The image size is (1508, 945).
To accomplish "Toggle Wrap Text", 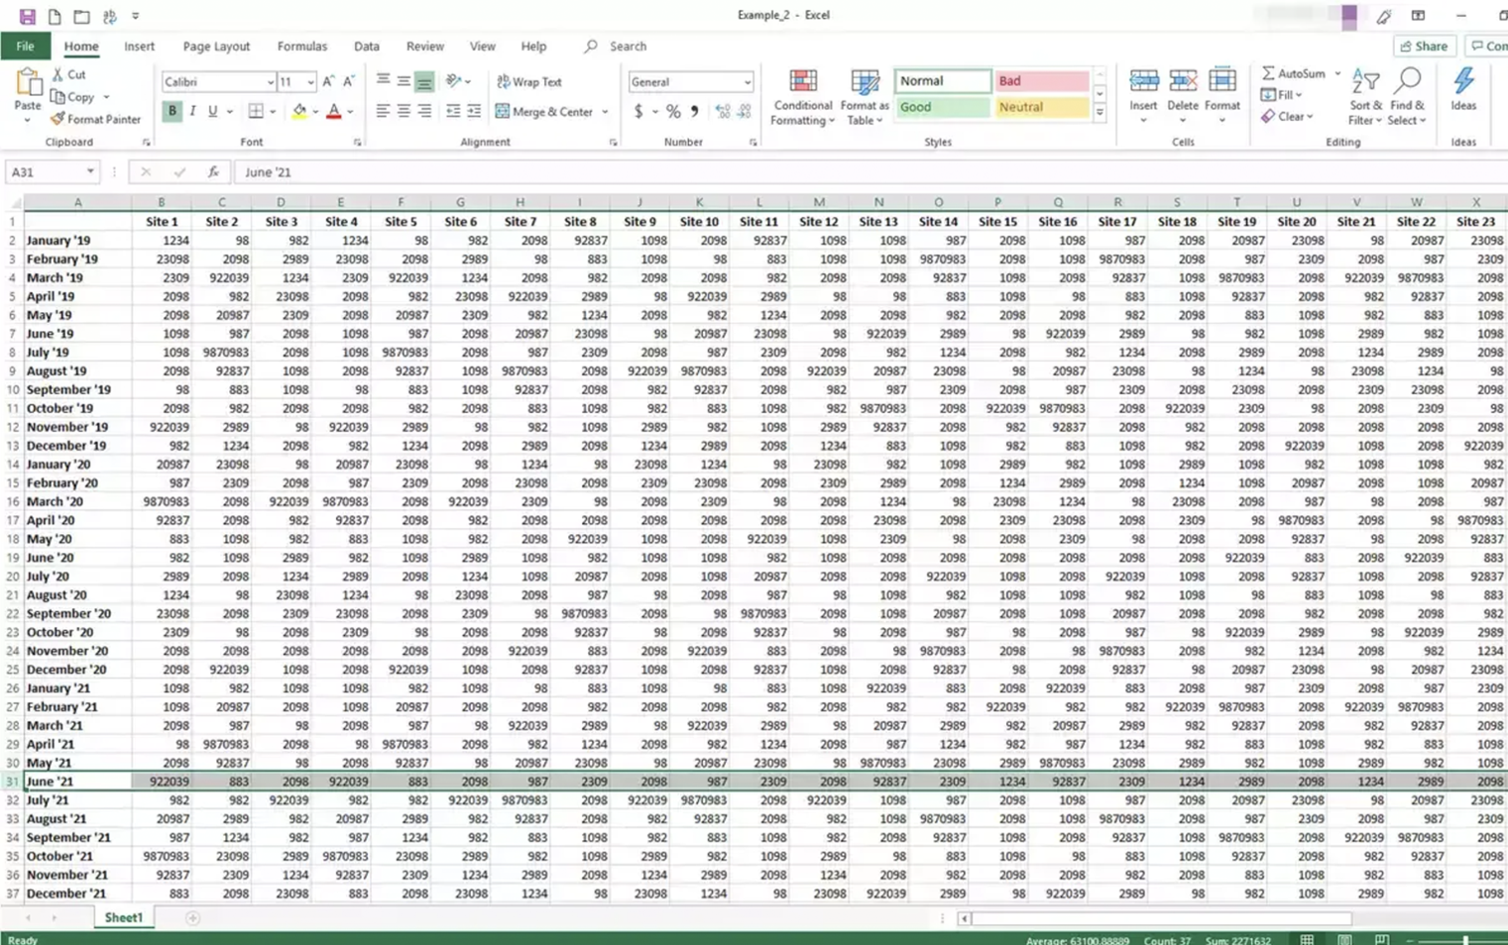I will tap(529, 82).
